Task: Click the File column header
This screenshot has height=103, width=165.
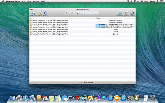Action: [62, 18]
